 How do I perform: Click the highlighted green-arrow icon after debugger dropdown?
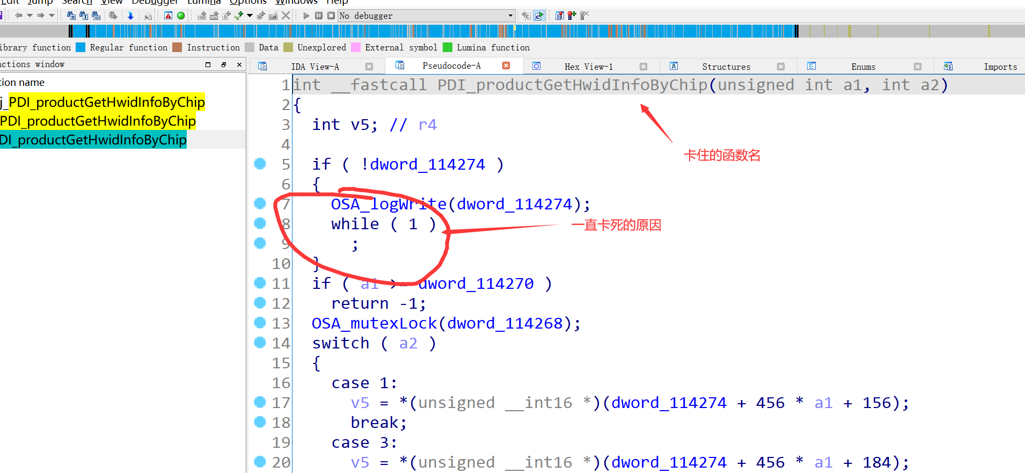pos(539,16)
